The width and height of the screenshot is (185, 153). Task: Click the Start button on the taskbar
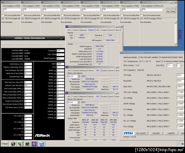(5, 144)
